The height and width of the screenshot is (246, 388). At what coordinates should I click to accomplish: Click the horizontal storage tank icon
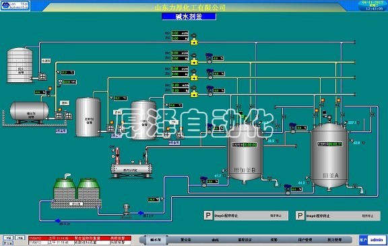[x=30, y=112]
